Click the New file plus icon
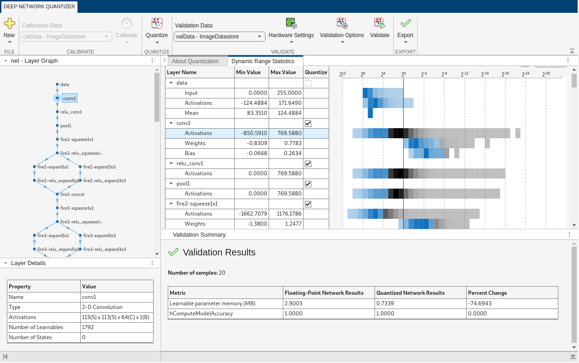 [x=9, y=23]
